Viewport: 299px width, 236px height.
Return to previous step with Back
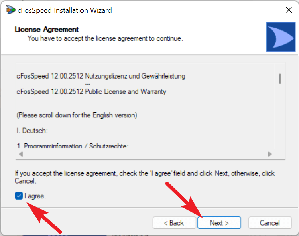(x=174, y=223)
